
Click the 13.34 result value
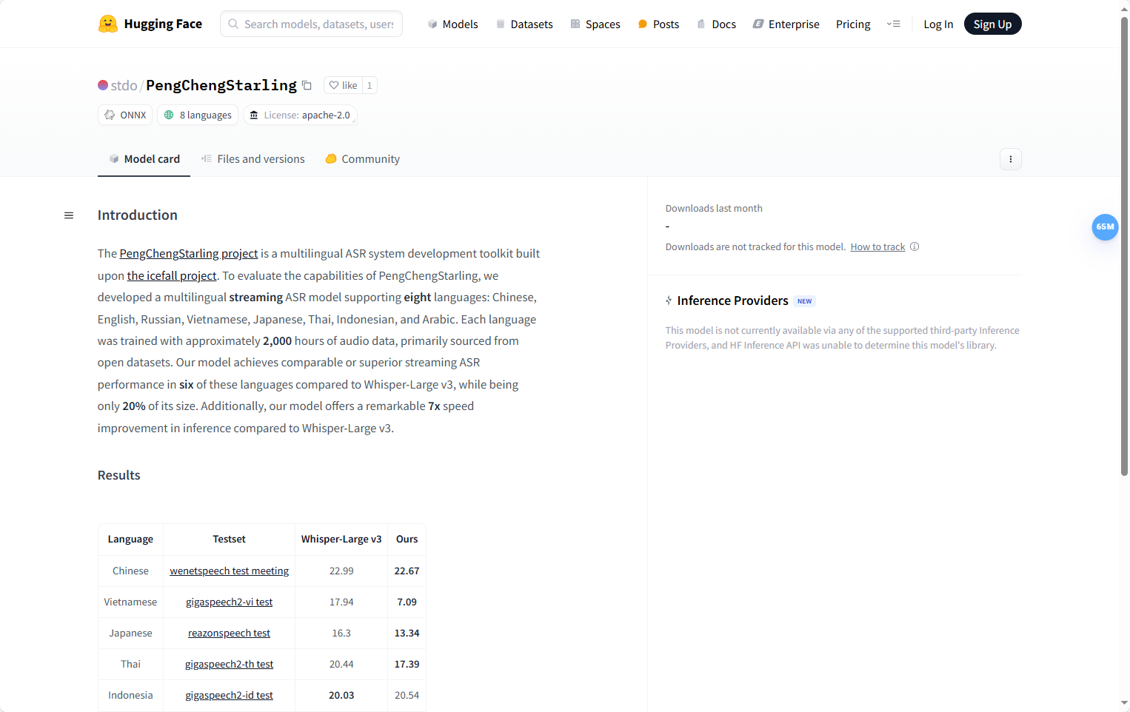click(407, 633)
